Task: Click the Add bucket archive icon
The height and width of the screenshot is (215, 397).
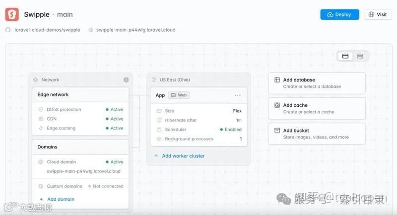Action: tap(277, 130)
